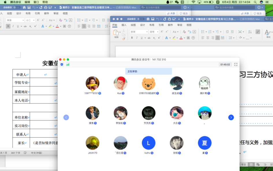Apply justified text alignment in 附件3 window

218,38
